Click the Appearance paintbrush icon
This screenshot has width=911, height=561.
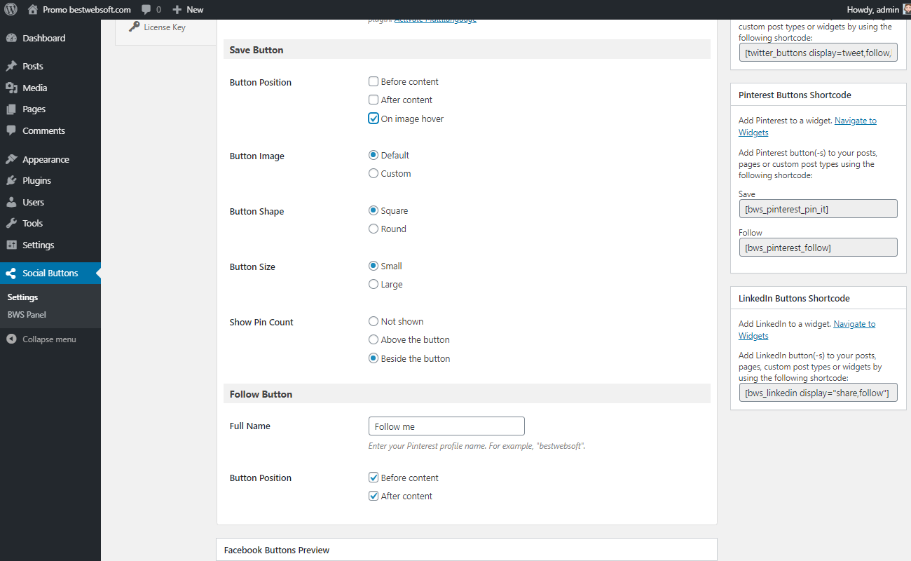click(x=11, y=159)
